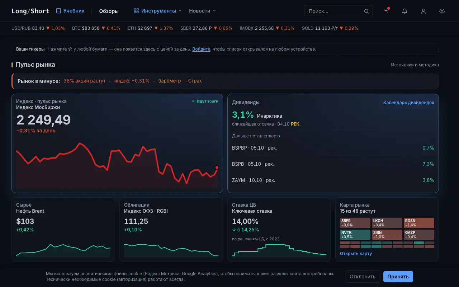Open notifications bell
Screen dimensions: 459x287
(405, 11)
